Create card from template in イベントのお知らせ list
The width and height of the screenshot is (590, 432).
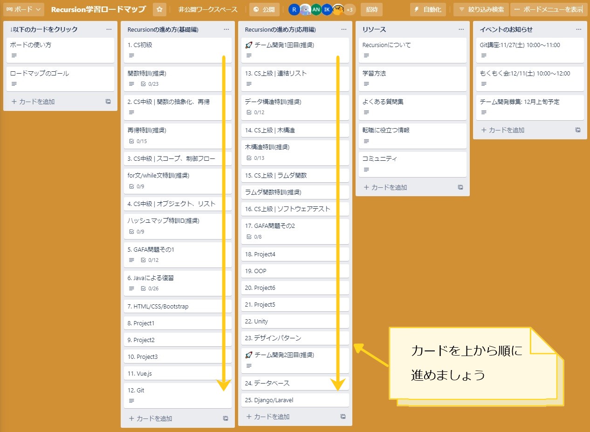pyautogui.click(x=578, y=130)
